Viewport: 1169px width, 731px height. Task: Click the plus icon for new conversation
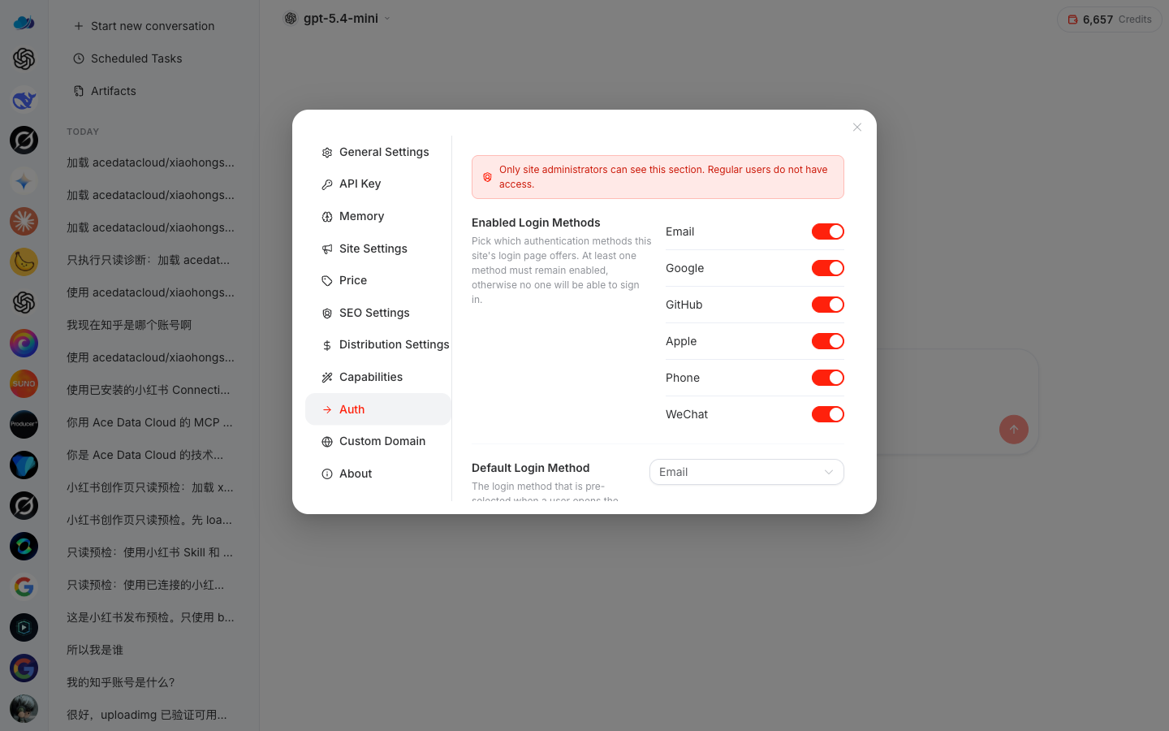coord(79,26)
